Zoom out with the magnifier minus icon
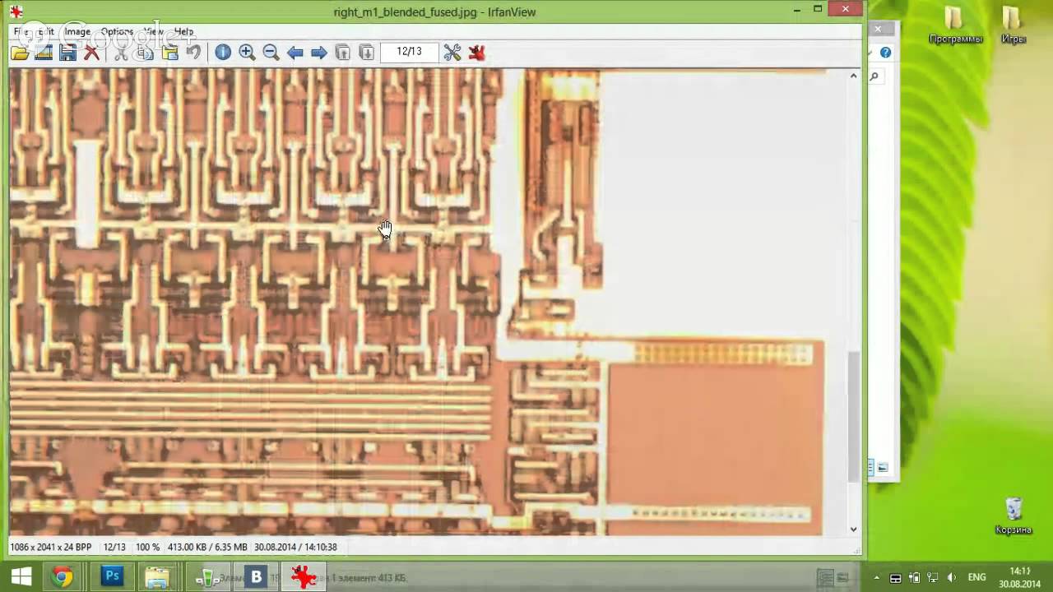Viewport: 1053px width, 592px height. [x=271, y=53]
